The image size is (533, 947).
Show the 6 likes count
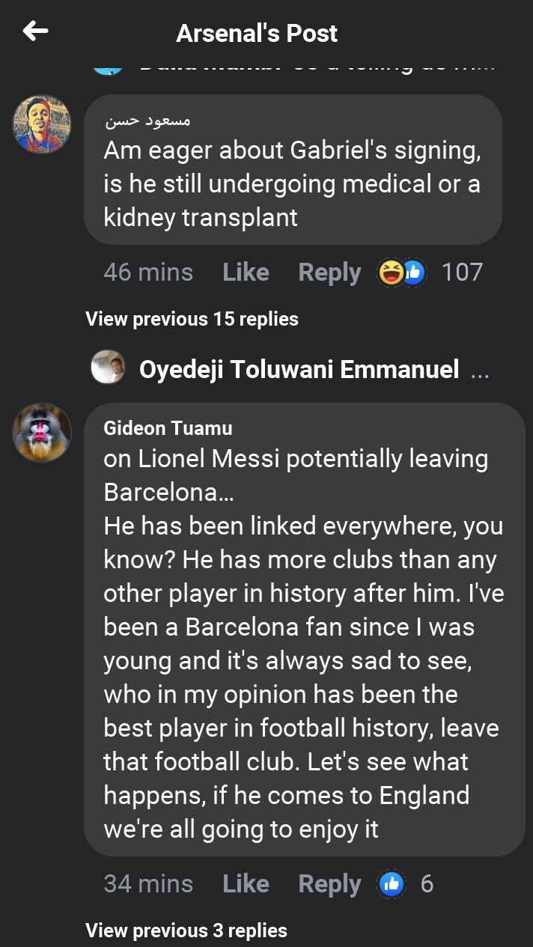(x=427, y=884)
